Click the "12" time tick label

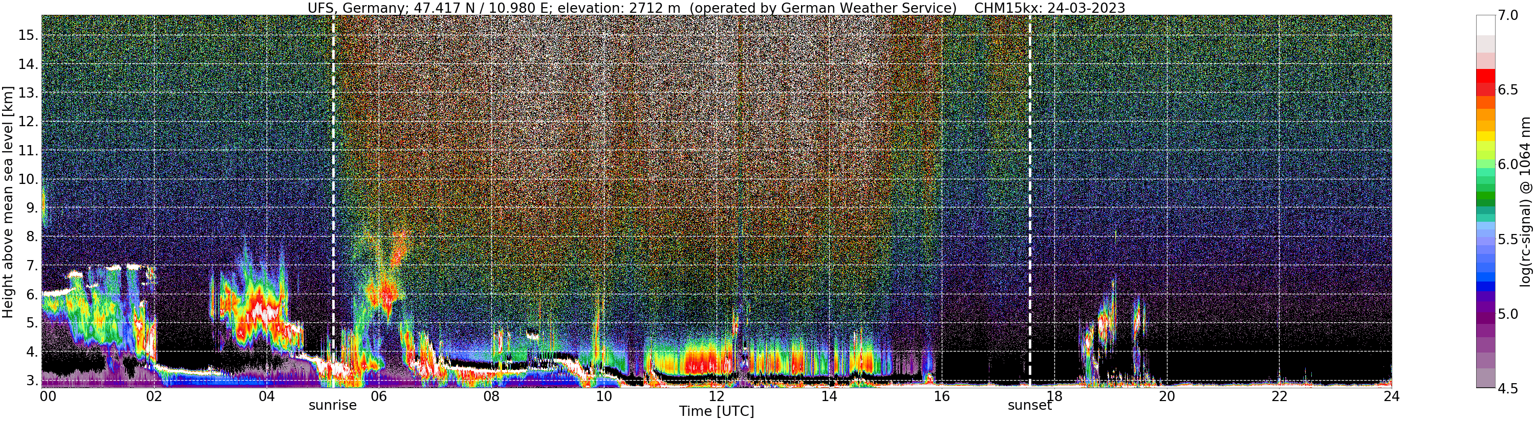tap(717, 396)
